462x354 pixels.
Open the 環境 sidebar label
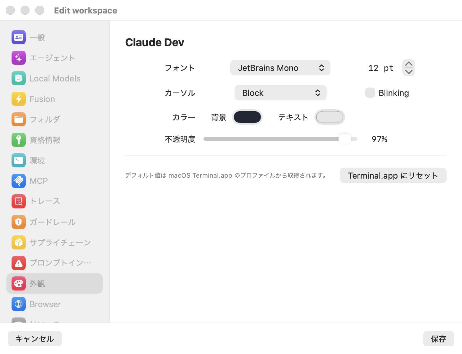pos(37,161)
